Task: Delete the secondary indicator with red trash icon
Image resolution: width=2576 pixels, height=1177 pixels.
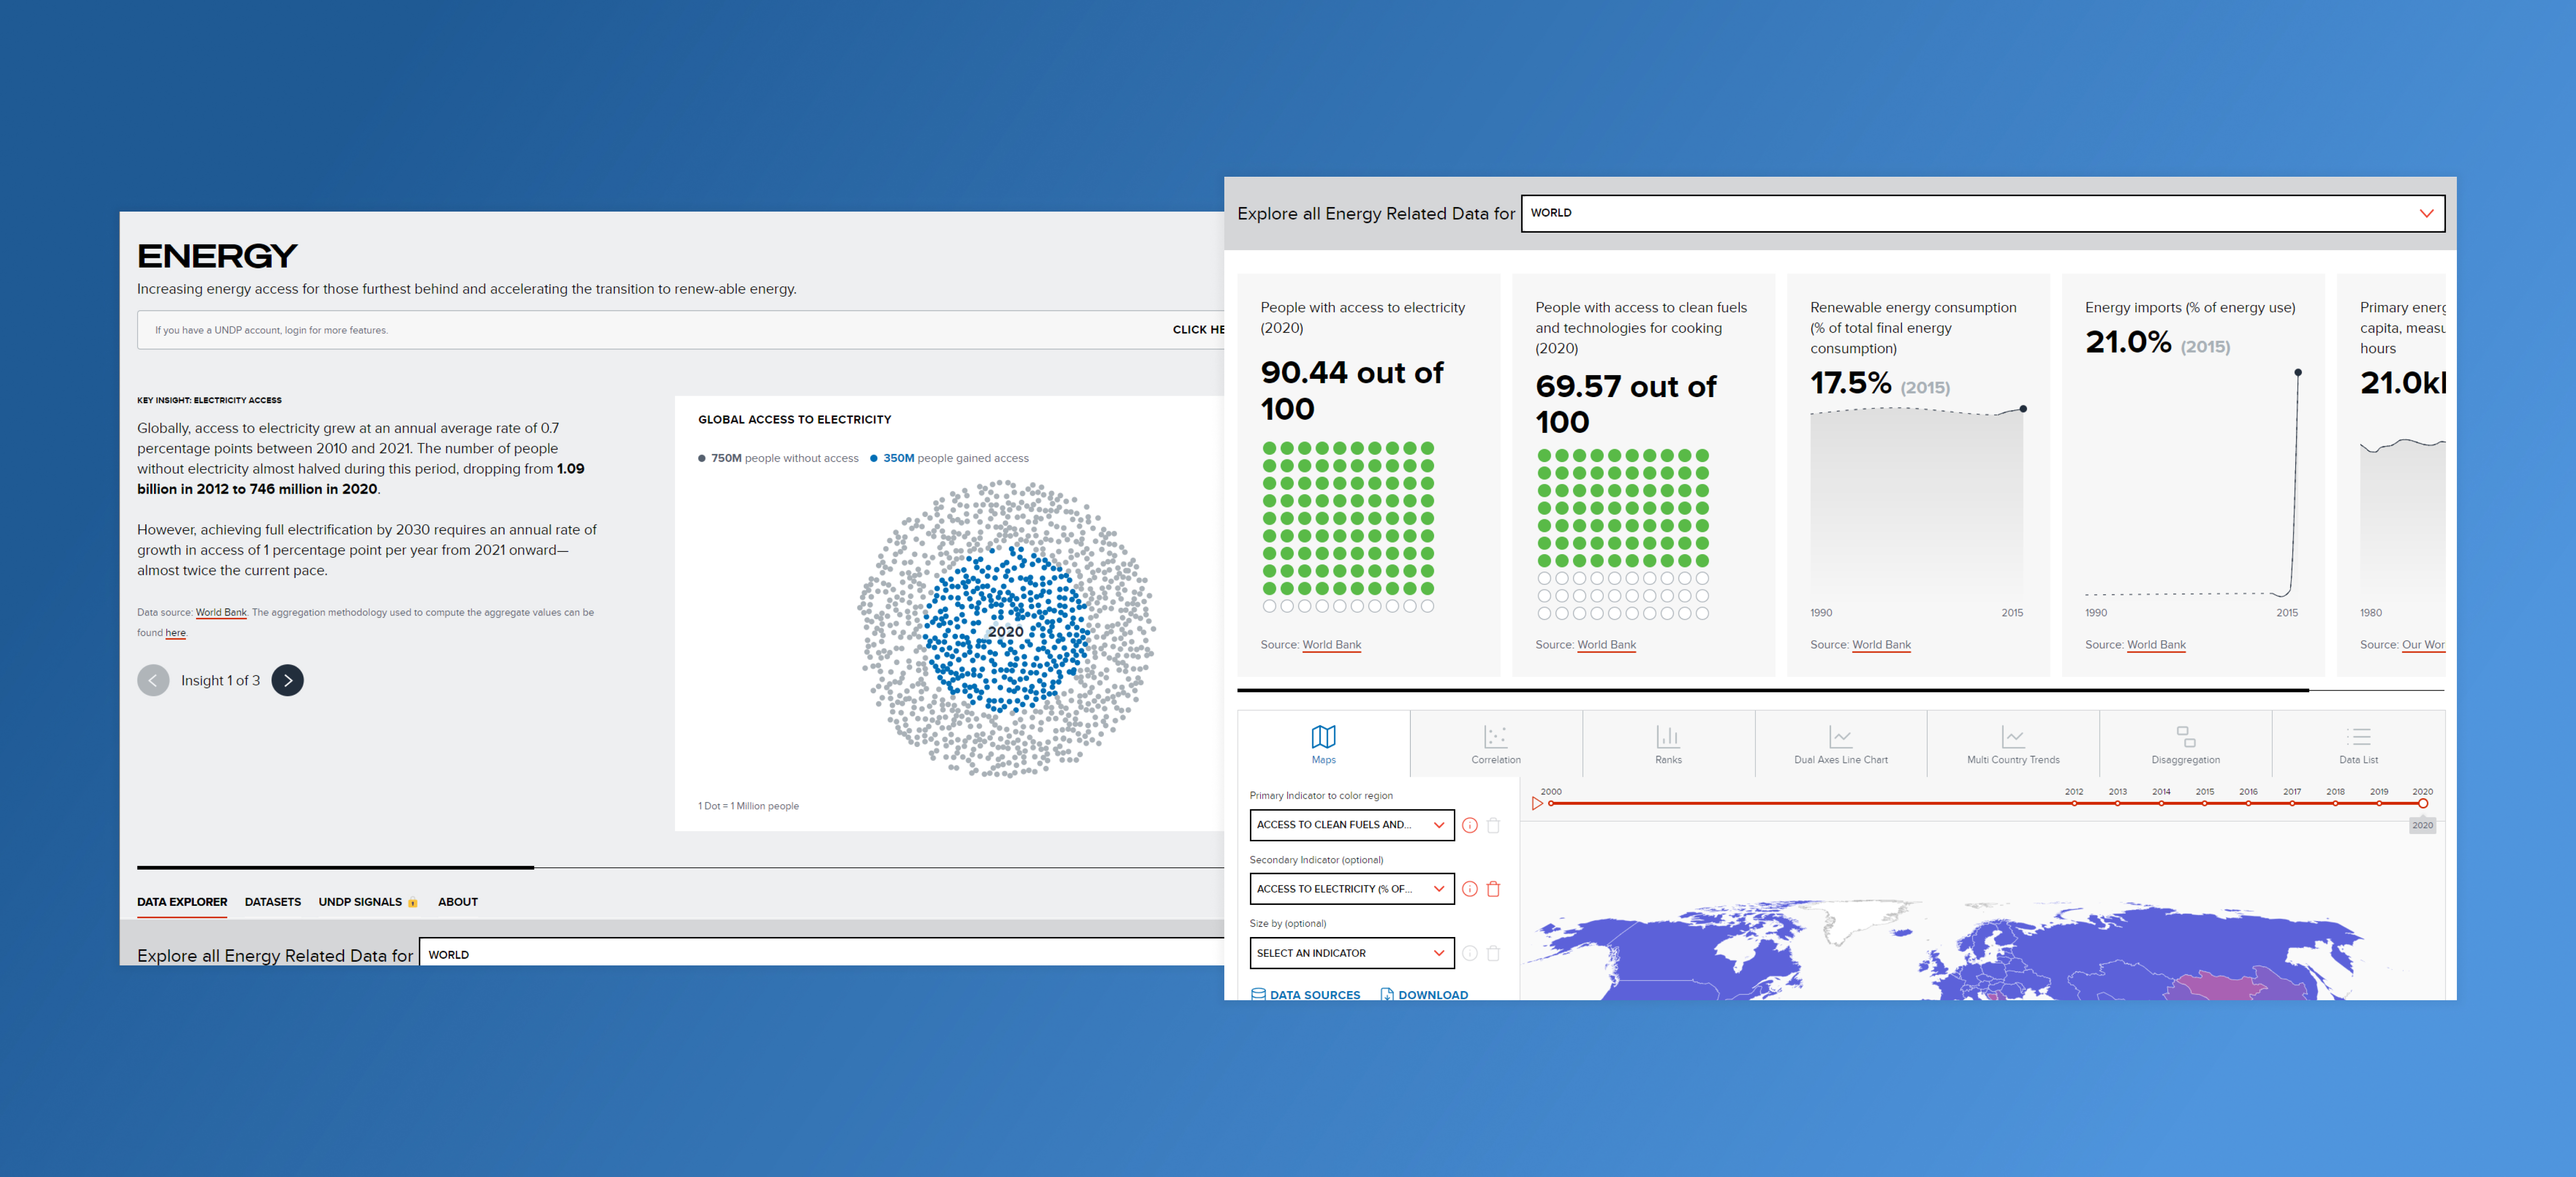Action: tap(1493, 889)
